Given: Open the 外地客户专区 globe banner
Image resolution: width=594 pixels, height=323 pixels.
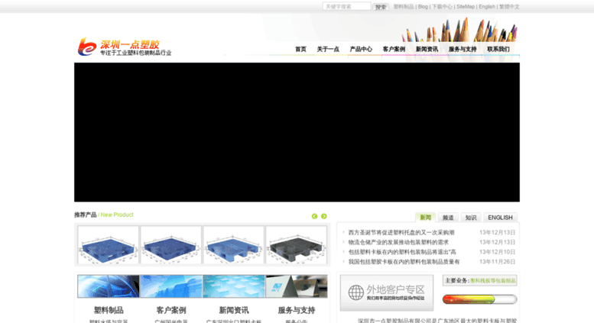Looking at the screenshot, I should tap(387, 292).
